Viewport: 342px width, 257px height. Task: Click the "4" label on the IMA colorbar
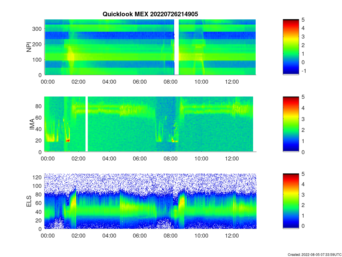pos(303,108)
